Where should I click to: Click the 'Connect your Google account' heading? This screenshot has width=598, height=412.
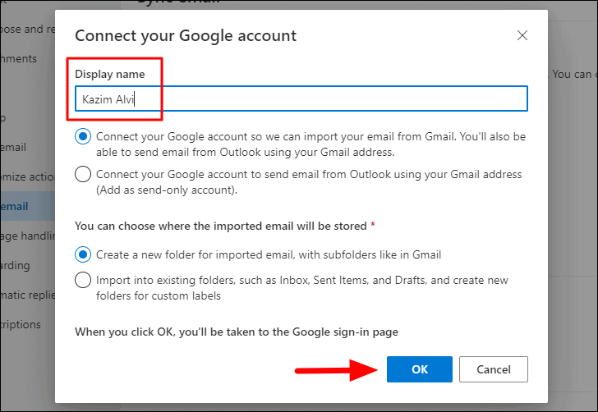pos(186,36)
